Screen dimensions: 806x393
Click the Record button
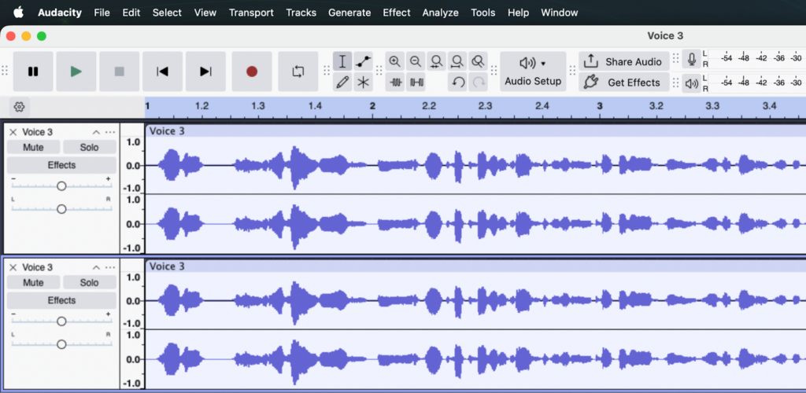coord(252,72)
